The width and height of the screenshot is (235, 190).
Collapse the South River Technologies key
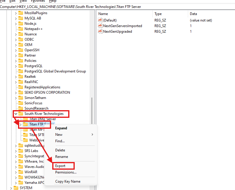pos(15,114)
